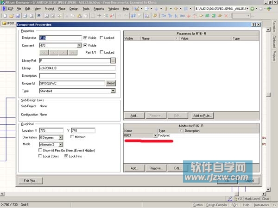This screenshot has height=208, width=278.
Task: Click the Place Wire icon
Action: (164, 16)
